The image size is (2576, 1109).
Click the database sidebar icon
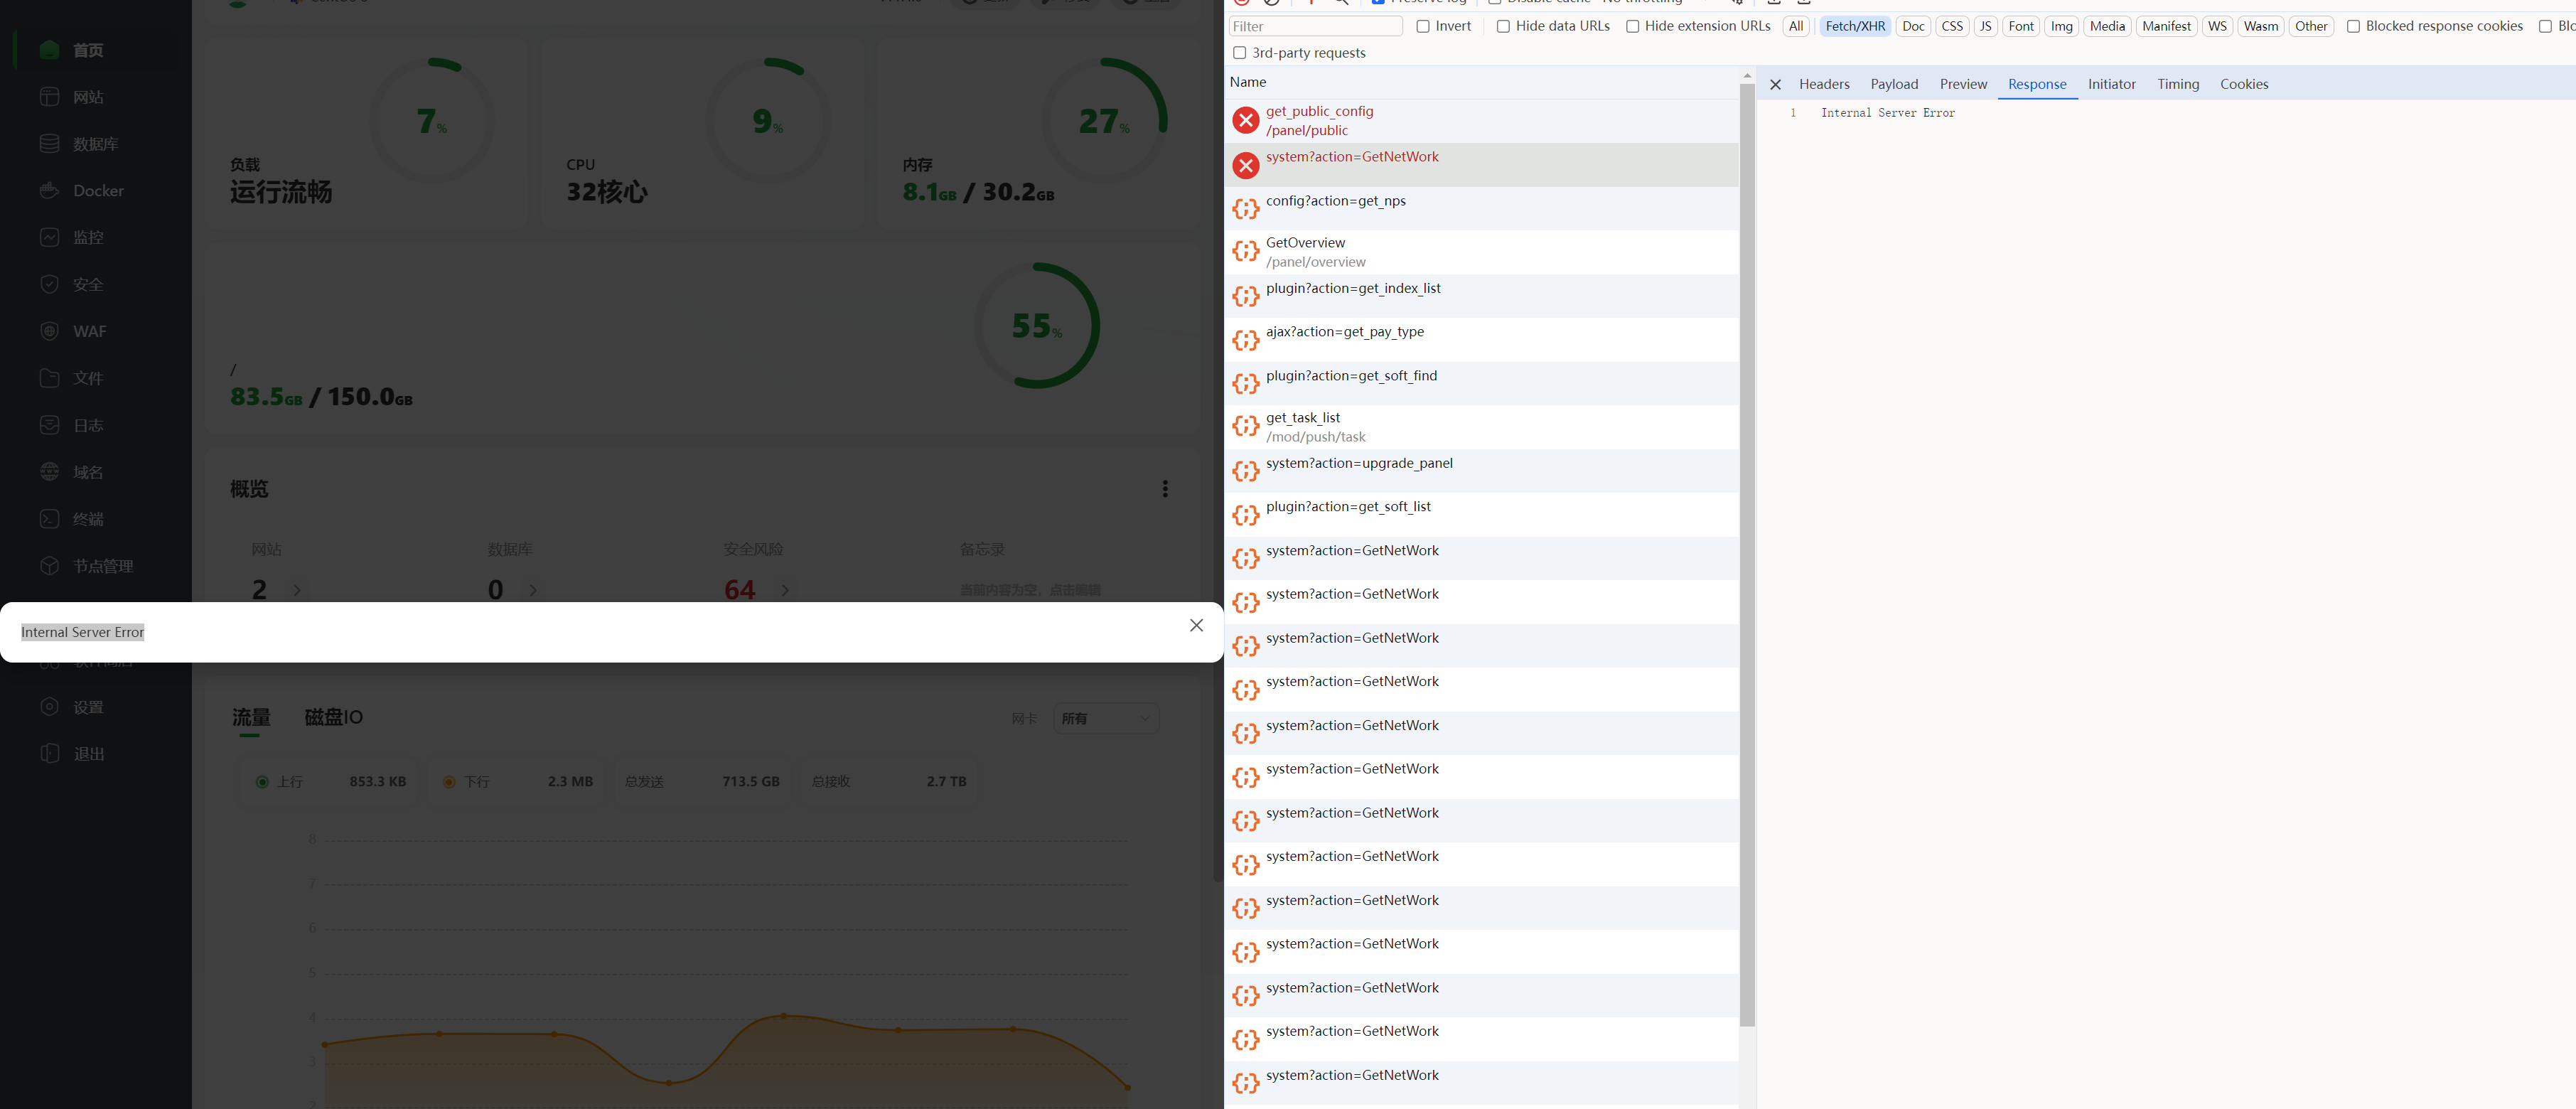(x=49, y=143)
